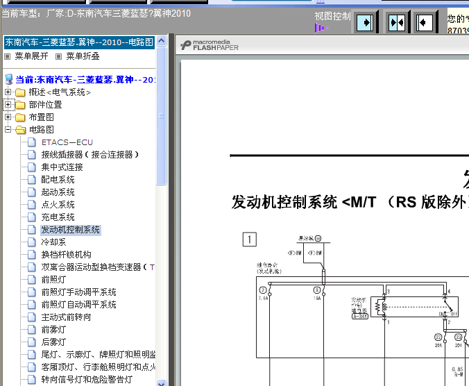Click the document icon beside 换档杆锁机构
469x386 pixels.
coord(32,255)
